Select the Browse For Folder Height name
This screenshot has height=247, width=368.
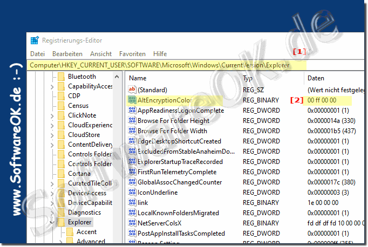[x=173, y=121]
